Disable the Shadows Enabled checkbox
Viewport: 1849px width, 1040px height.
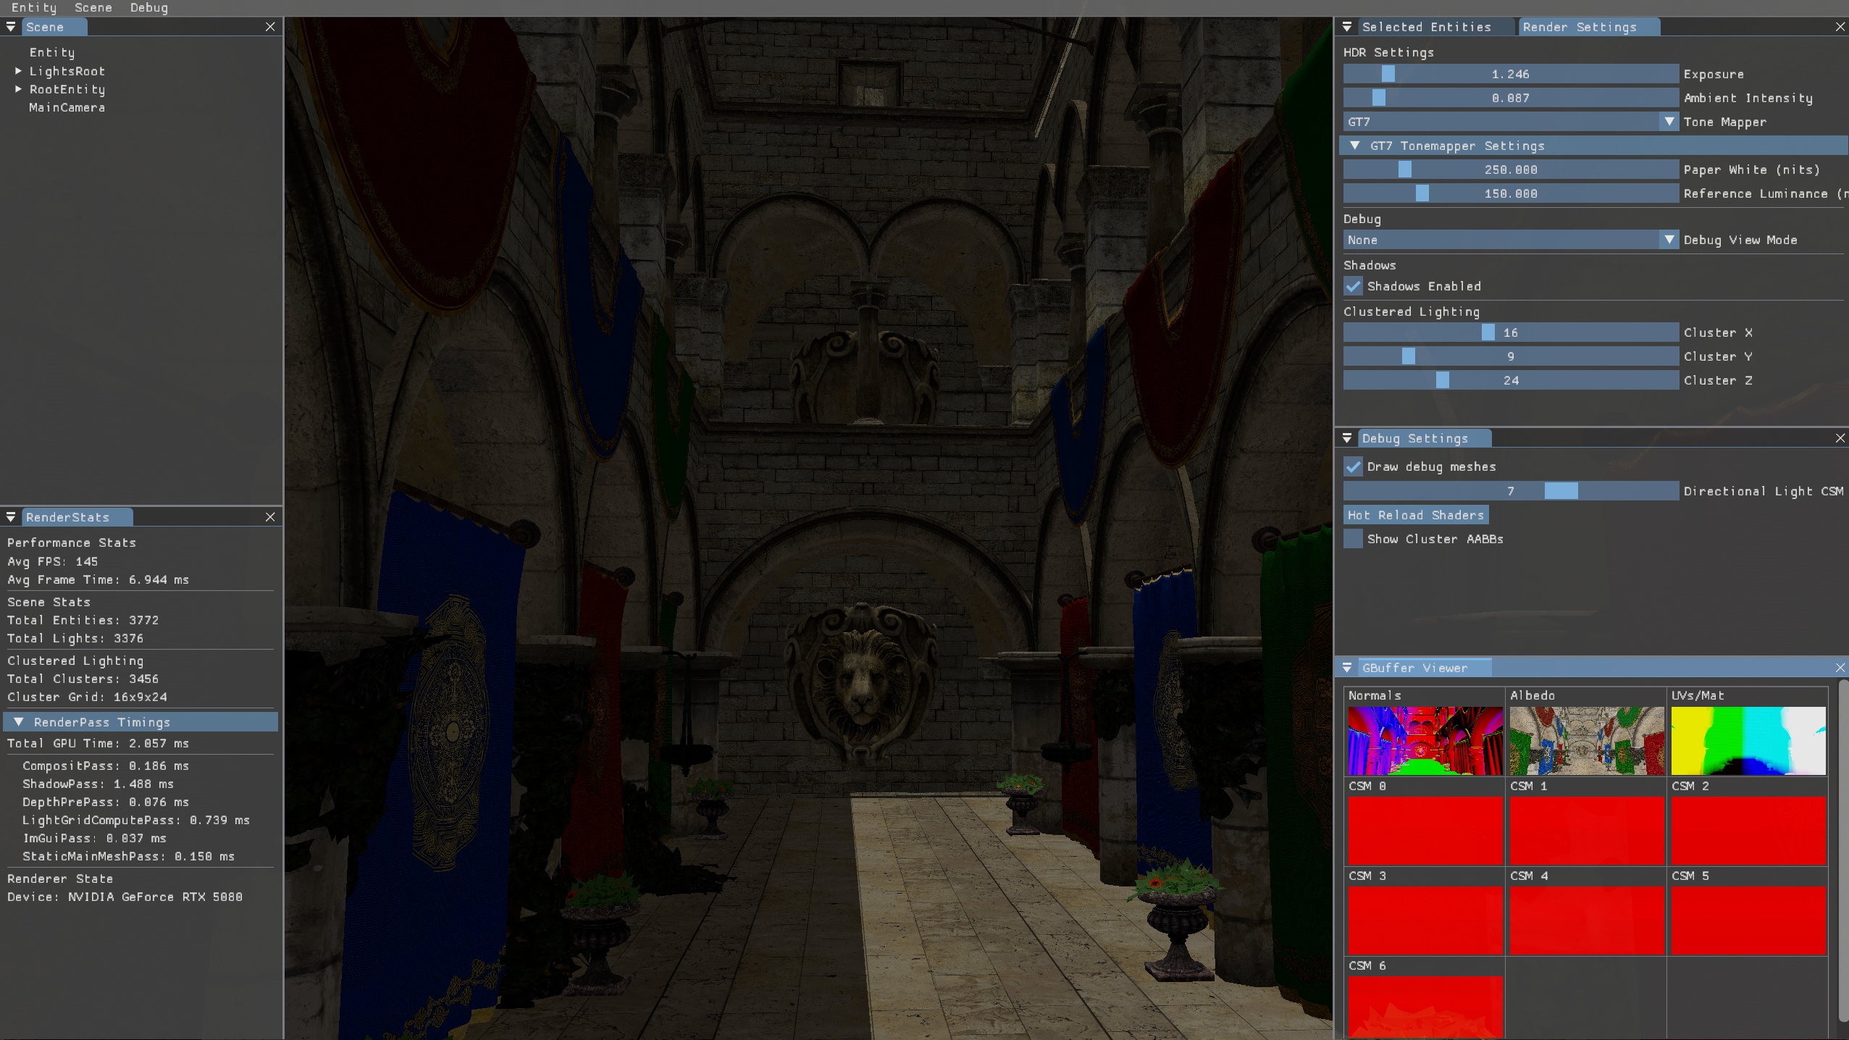pos(1353,286)
